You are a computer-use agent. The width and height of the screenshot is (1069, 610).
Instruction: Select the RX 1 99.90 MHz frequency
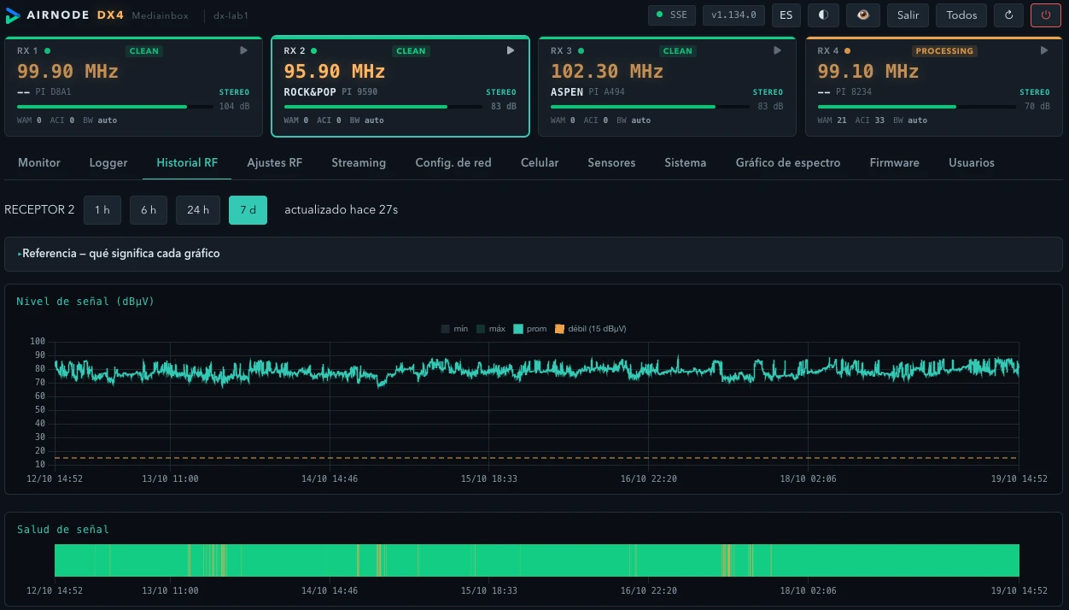coord(67,72)
